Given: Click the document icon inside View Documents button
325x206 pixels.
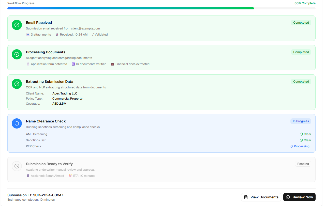Looking at the screenshot, I should pyautogui.click(x=246, y=197).
